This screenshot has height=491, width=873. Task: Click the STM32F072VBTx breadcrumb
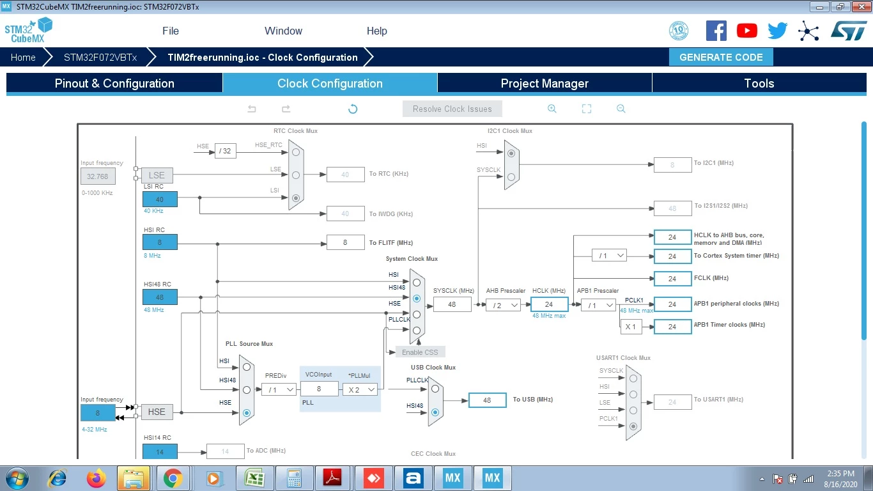click(x=100, y=57)
